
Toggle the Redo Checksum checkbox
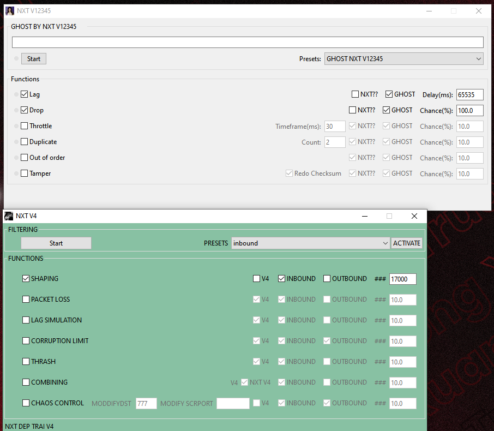[x=289, y=173]
